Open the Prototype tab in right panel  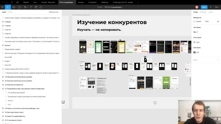pyautogui.click(x=203, y=12)
